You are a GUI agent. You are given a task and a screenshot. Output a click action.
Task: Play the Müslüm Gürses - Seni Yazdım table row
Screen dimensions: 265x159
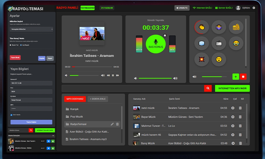coord(233,117)
